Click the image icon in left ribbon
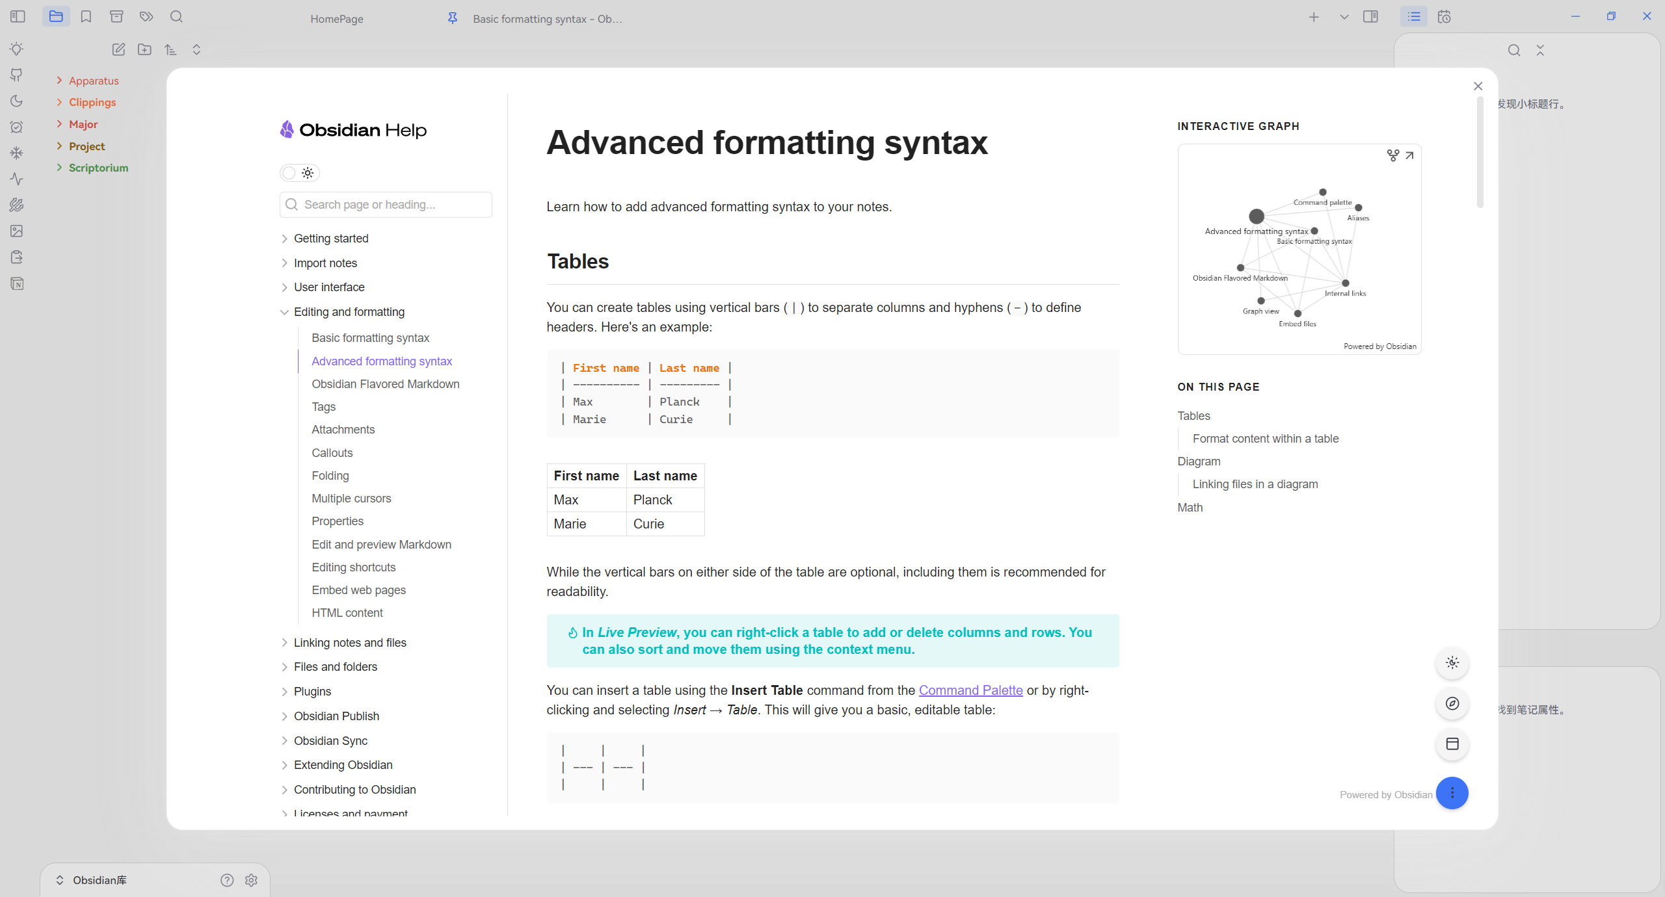This screenshot has height=897, width=1665. pyautogui.click(x=17, y=231)
